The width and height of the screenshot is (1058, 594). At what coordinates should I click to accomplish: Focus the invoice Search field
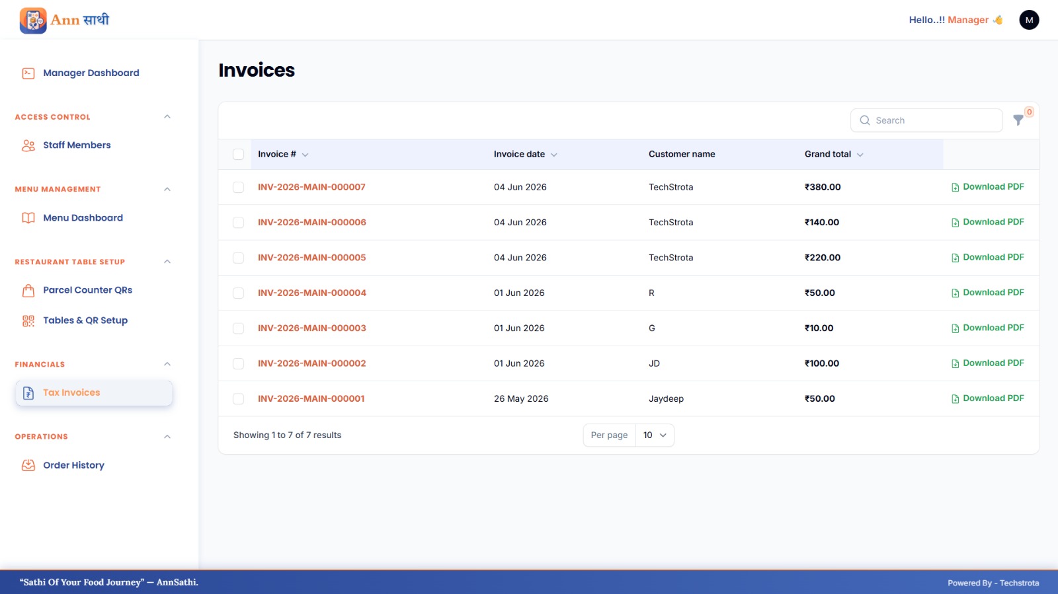[926, 120]
